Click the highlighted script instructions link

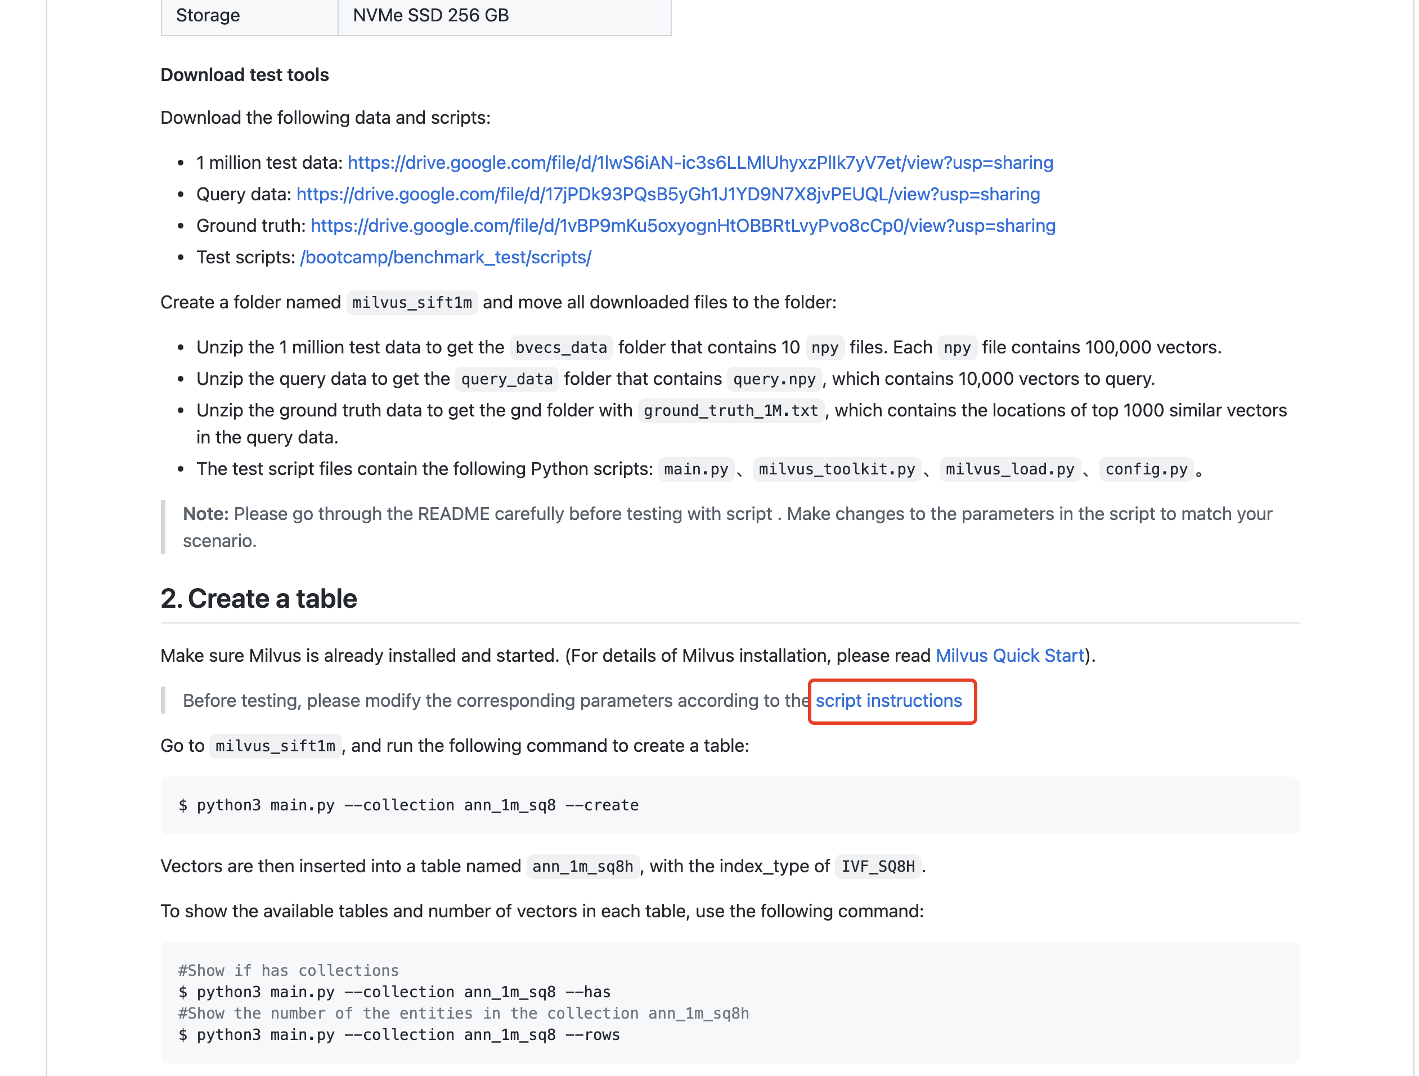(891, 701)
